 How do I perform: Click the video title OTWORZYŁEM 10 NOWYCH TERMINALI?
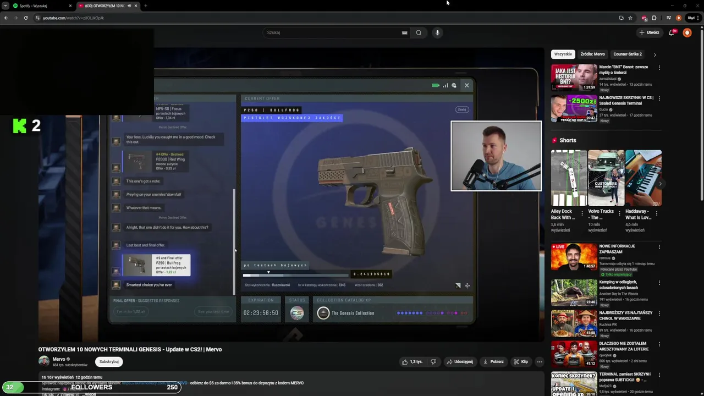pos(130,349)
